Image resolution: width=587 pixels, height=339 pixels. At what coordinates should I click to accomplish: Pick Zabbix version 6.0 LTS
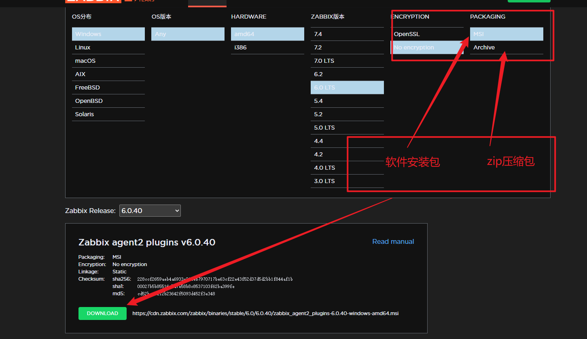(x=347, y=87)
